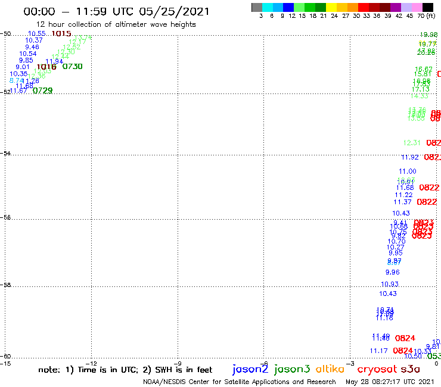
Task: Select the wave height value 9.46
Action: click(32, 47)
